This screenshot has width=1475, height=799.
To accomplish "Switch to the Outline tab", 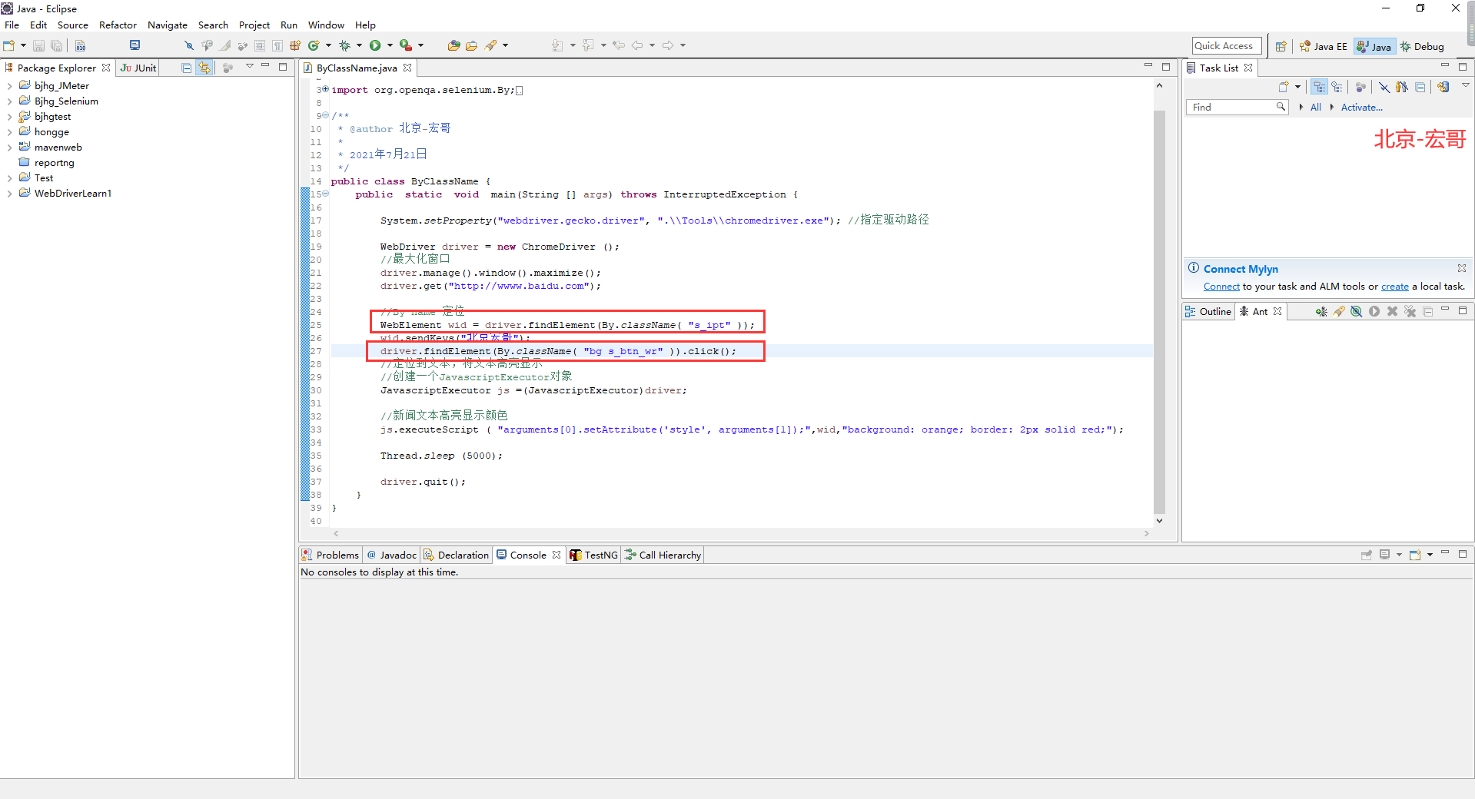I will coord(1208,311).
